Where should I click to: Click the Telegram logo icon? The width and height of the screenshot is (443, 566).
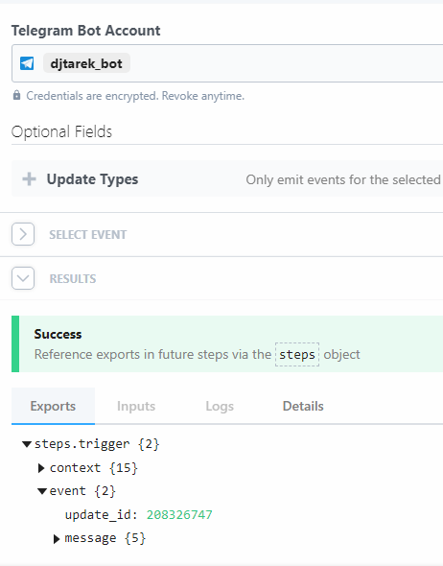(x=27, y=63)
